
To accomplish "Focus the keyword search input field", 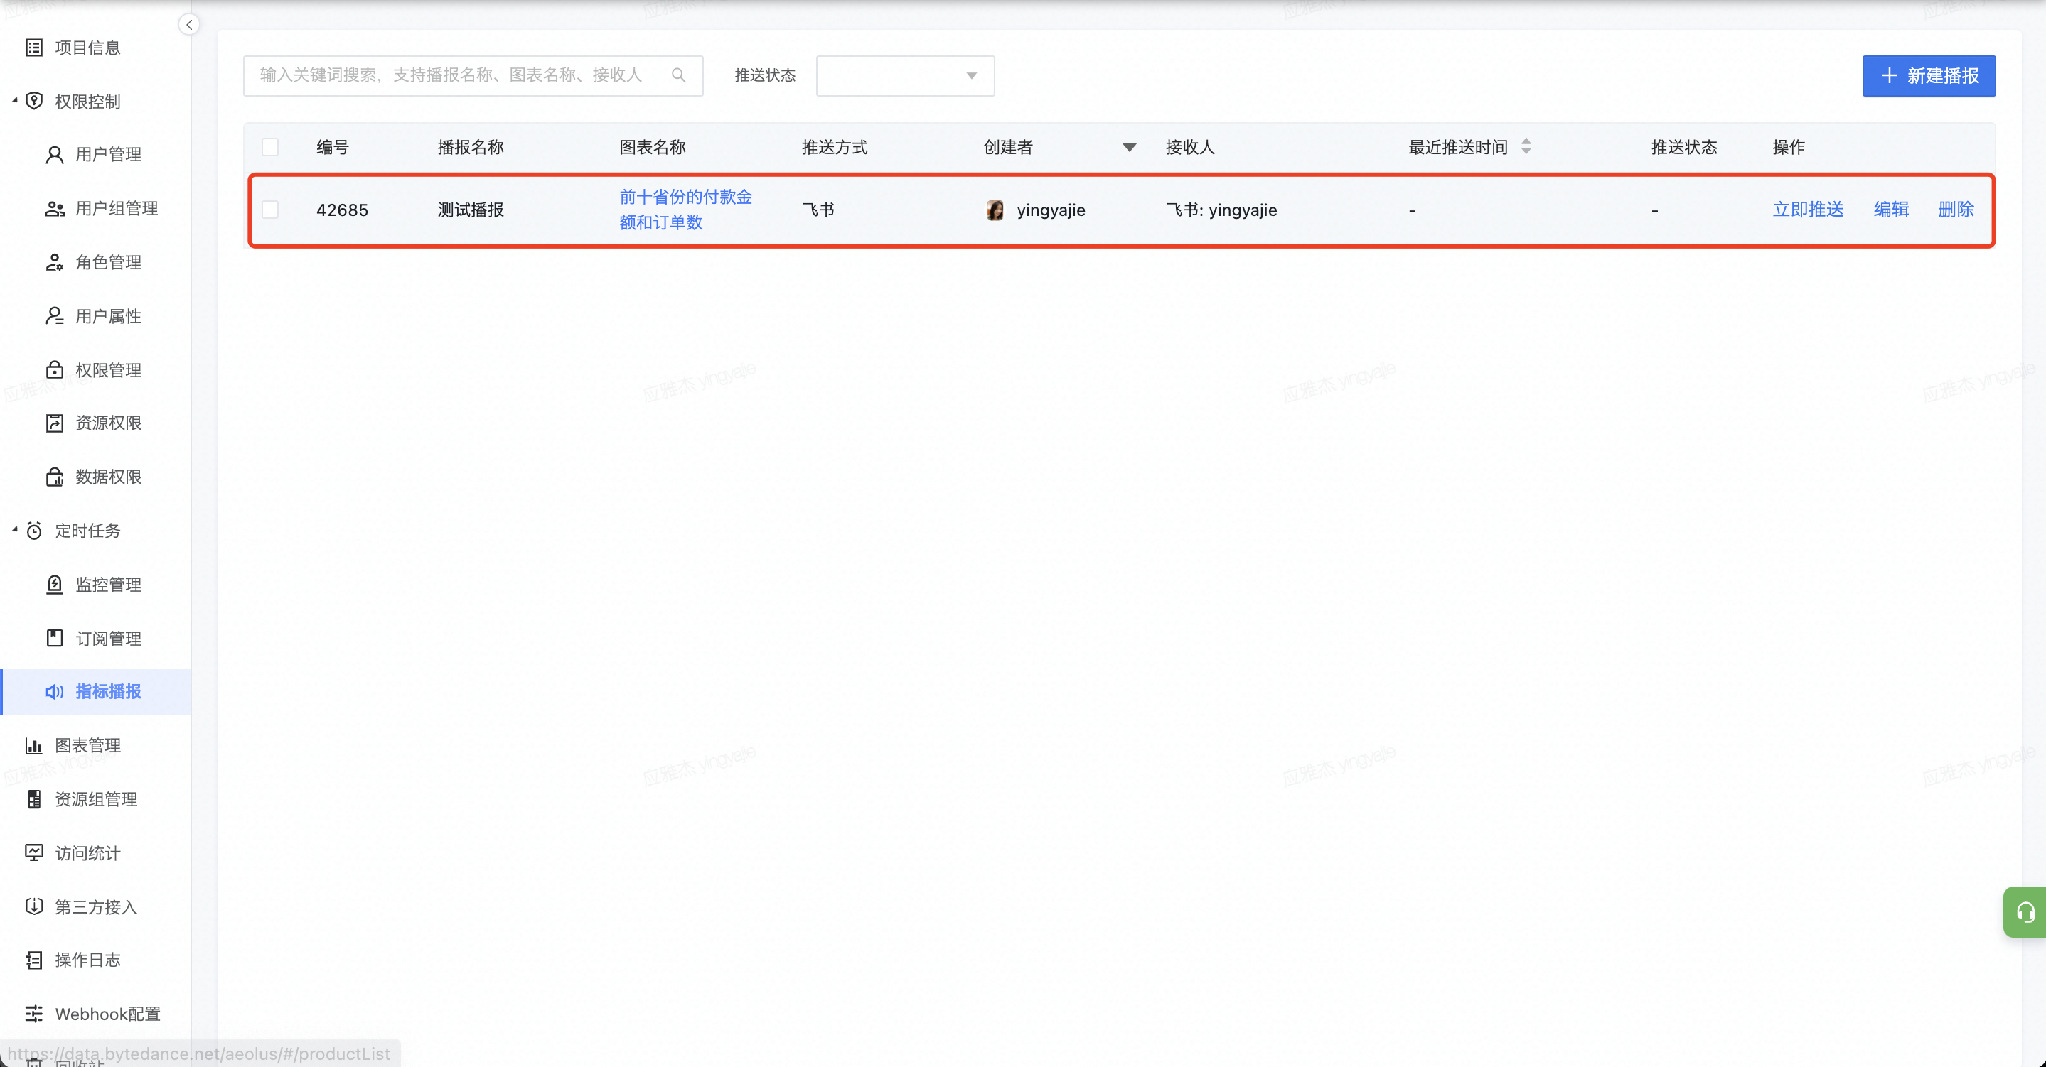I will point(473,75).
